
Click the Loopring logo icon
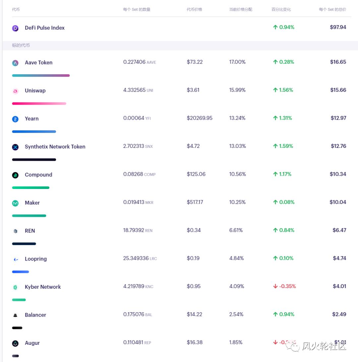click(15, 259)
